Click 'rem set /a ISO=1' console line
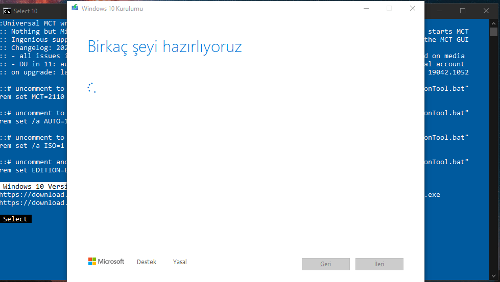The image size is (500, 282). 32,146
